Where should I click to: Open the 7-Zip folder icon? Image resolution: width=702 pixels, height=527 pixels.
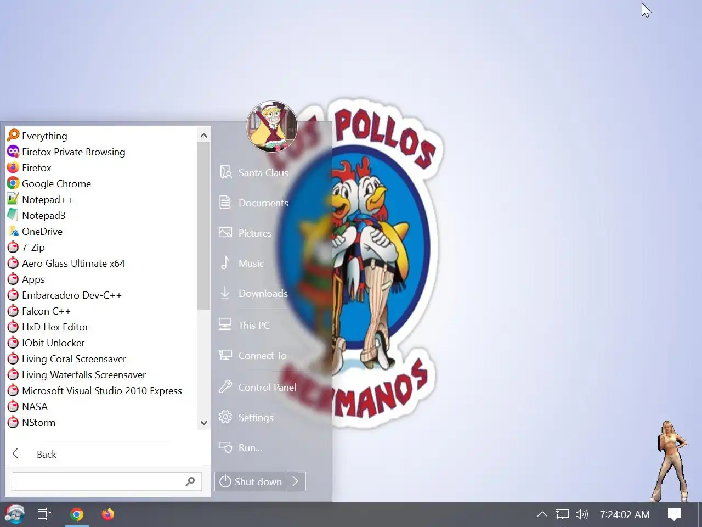coord(13,247)
